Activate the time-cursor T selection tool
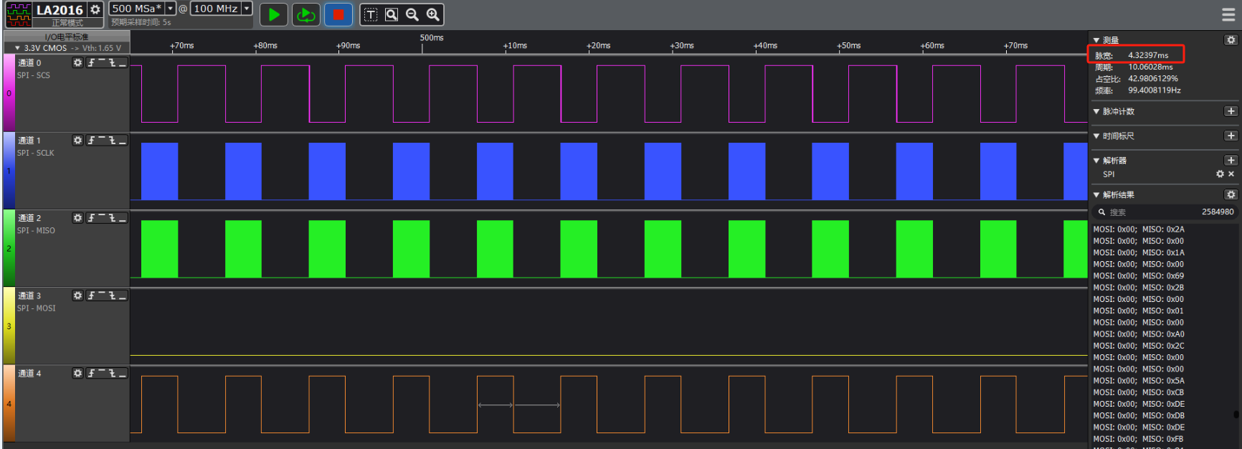Image resolution: width=1242 pixels, height=449 pixels. tap(371, 14)
